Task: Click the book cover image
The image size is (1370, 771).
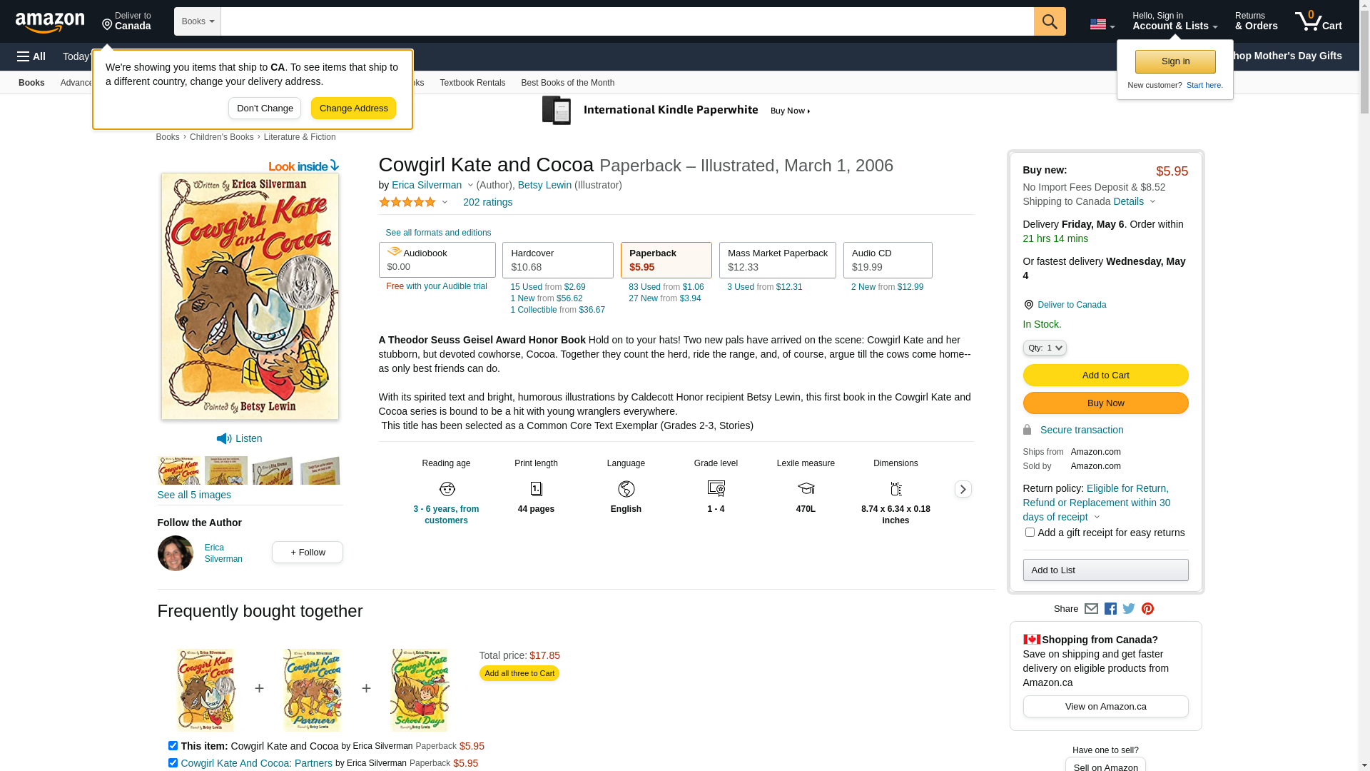Action: 250,296
